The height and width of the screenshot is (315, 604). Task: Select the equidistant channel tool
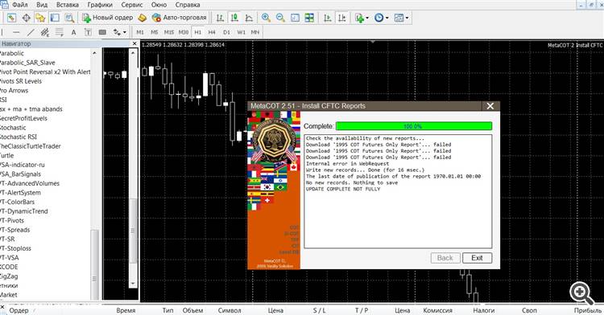pos(45,32)
